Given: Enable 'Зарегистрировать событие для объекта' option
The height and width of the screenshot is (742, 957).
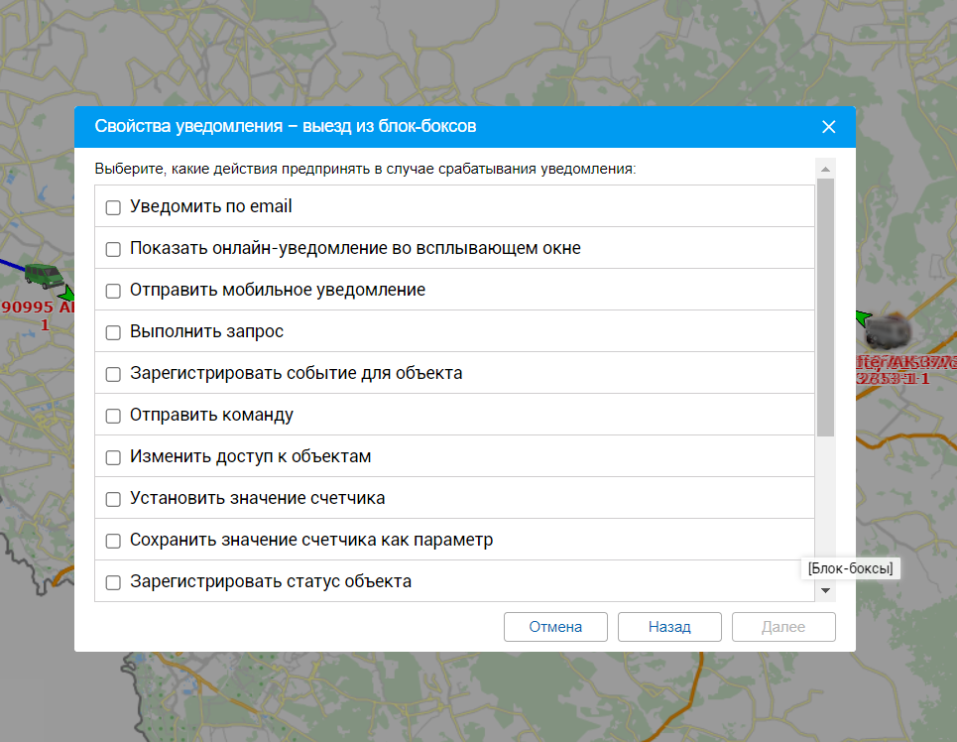Looking at the screenshot, I should (113, 374).
